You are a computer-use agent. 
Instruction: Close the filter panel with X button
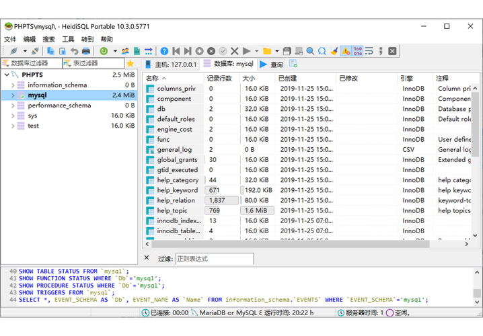pos(147,258)
